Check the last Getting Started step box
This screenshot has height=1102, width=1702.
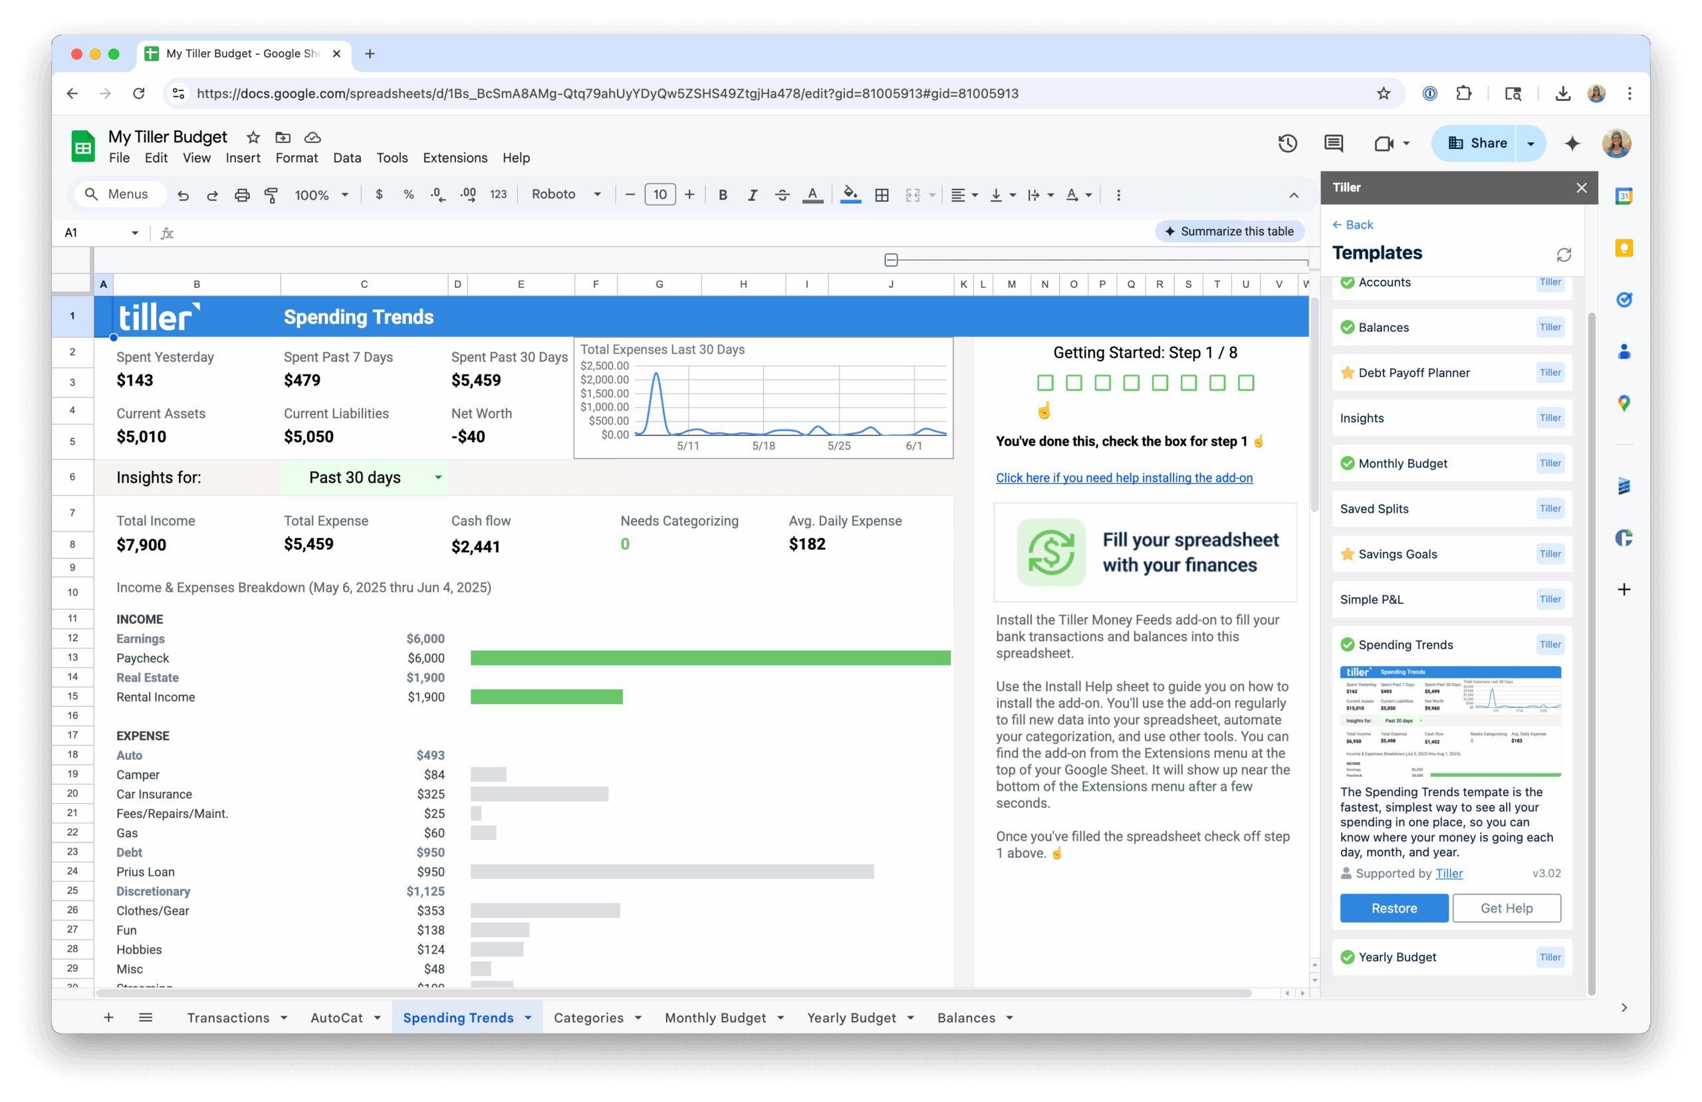click(x=1246, y=383)
